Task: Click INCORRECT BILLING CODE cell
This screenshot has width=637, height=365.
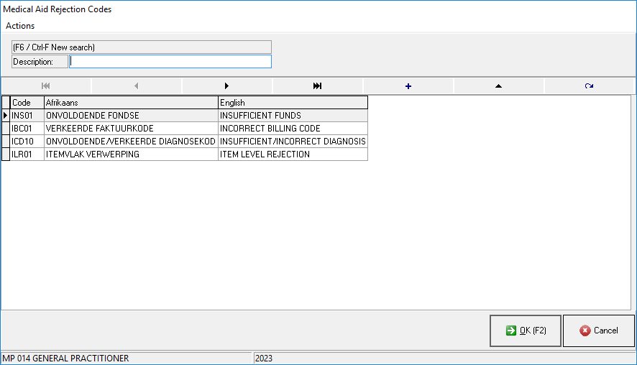Action: 293,129
